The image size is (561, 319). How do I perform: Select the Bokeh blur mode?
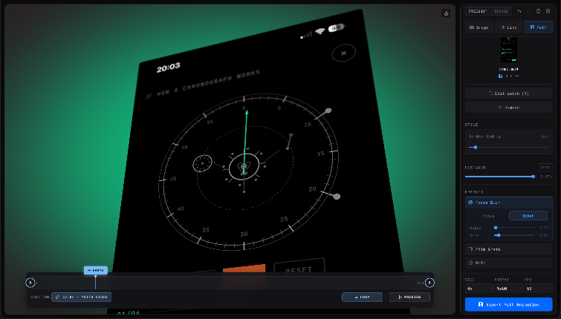(x=529, y=216)
